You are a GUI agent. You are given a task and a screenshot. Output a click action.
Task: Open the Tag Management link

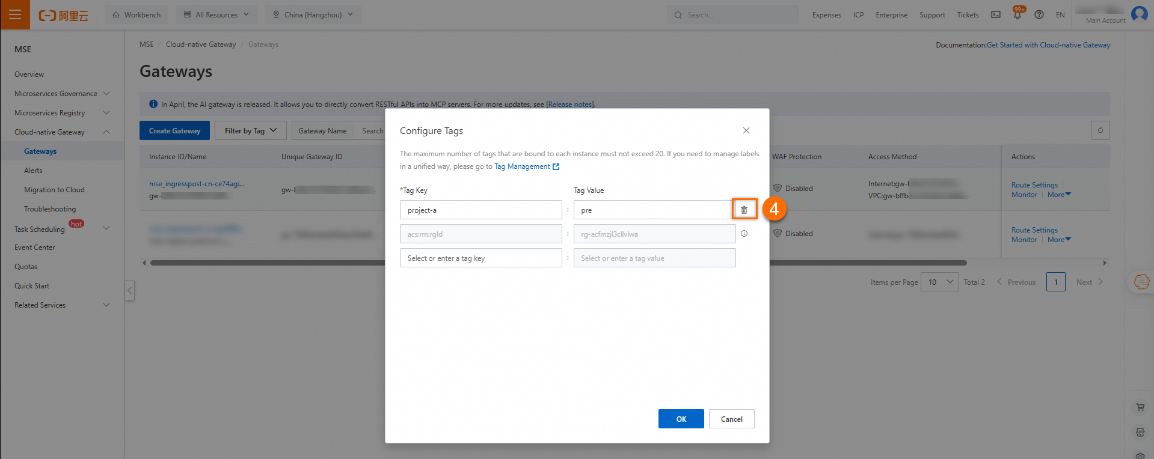[526, 166]
